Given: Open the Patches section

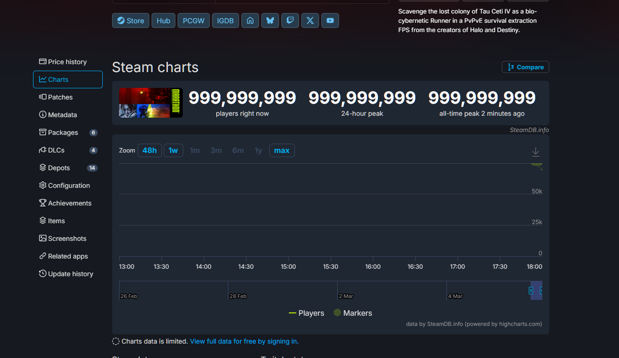Looking at the screenshot, I should 68,97.
